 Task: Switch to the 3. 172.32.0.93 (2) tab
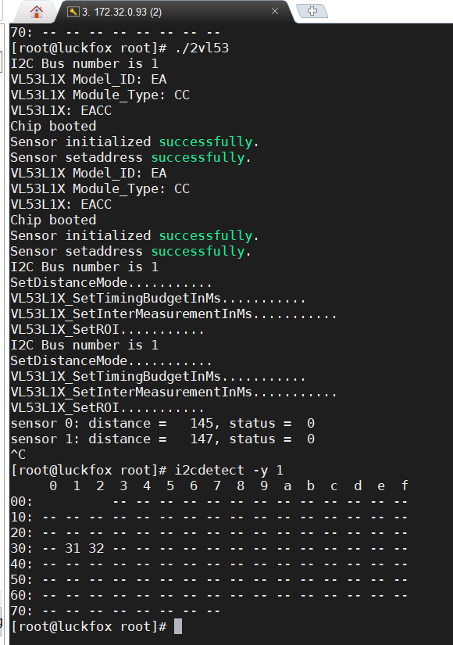tap(173, 12)
